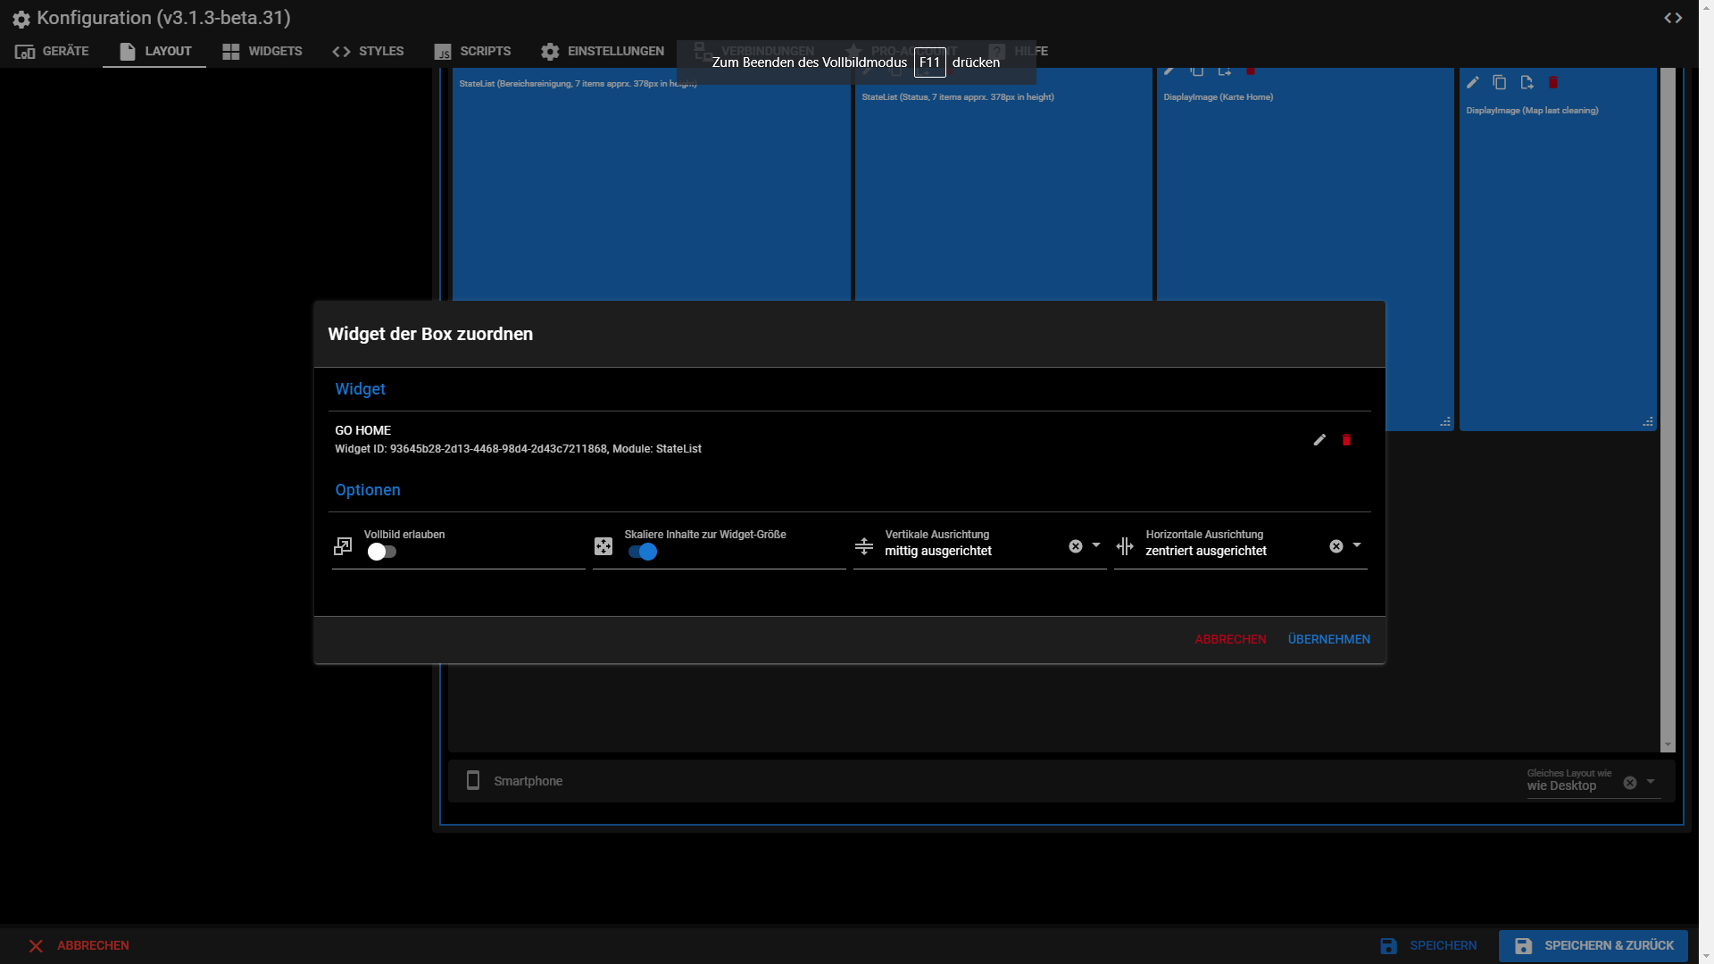This screenshot has height=964, width=1714.
Task: Click ÜBERNEHMEN to apply widget settings
Action: [x=1328, y=639]
